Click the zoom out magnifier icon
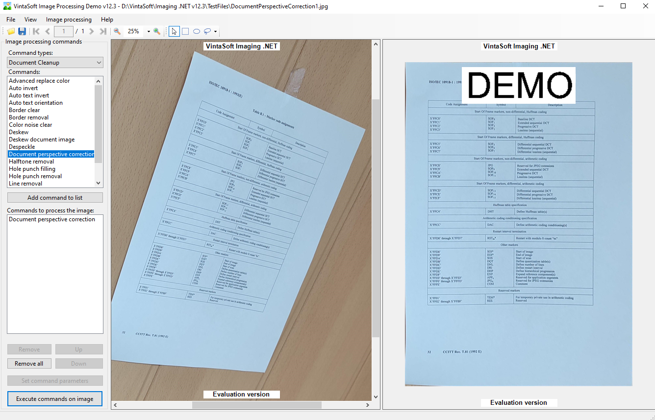The width and height of the screenshot is (655, 420). point(117,31)
